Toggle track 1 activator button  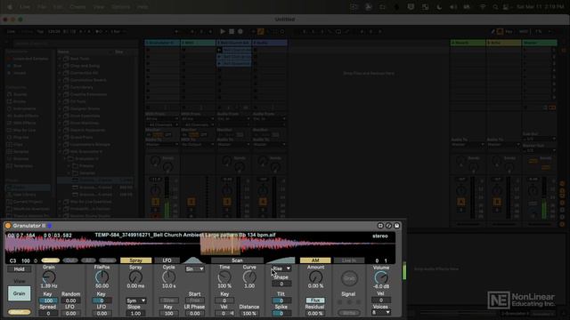coord(155,202)
